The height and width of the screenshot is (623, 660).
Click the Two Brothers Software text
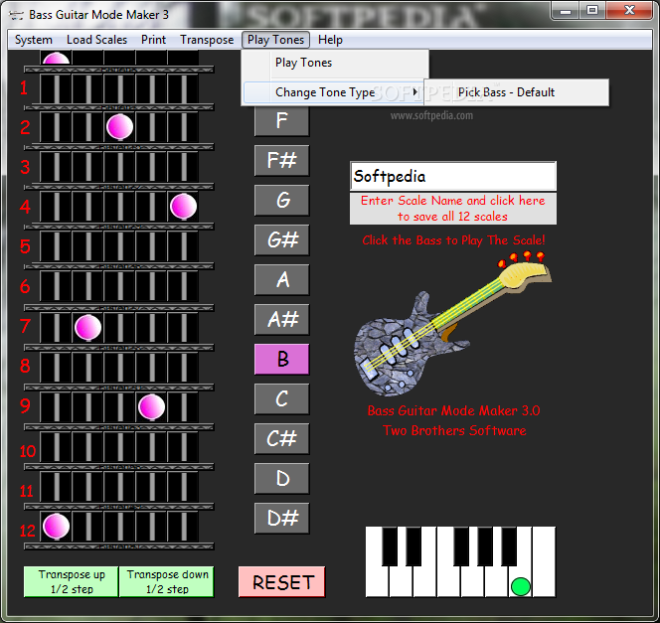click(x=454, y=430)
